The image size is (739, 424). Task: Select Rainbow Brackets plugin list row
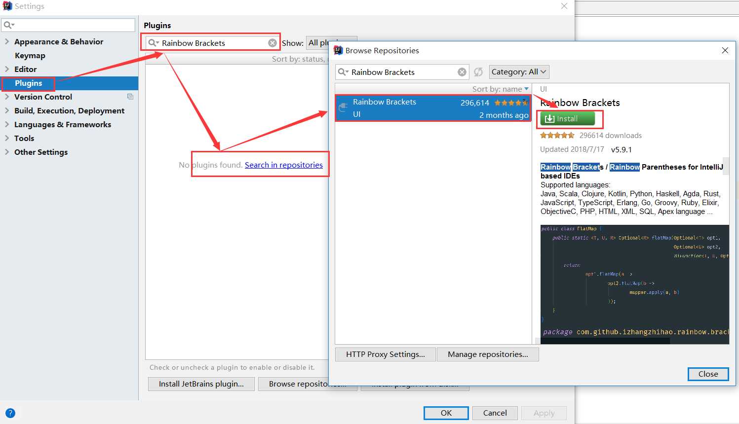click(x=433, y=108)
